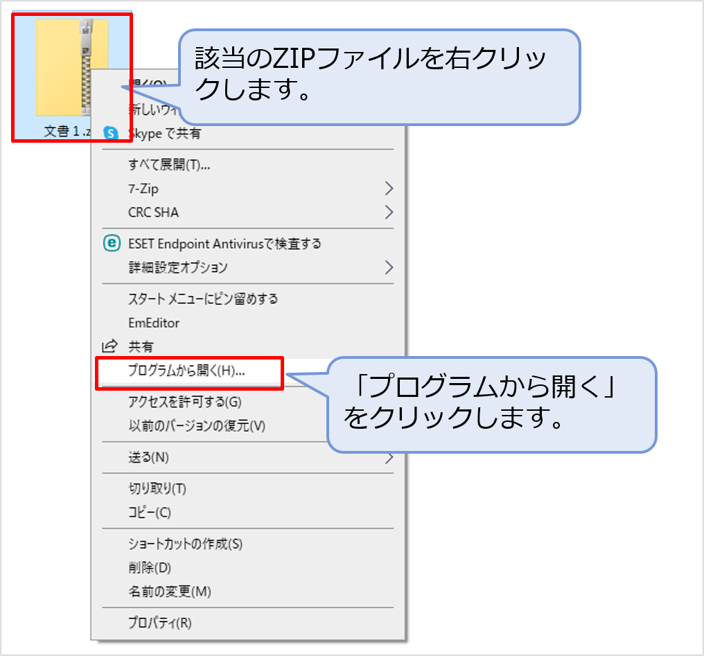704x656 pixels.
Task: Open with EmEditor menu entry
Action: tap(154, 323)
